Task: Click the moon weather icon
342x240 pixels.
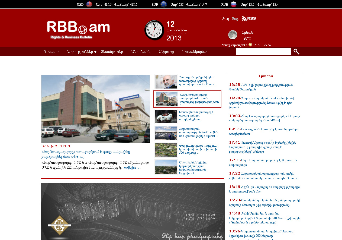Action: [233, 35]
